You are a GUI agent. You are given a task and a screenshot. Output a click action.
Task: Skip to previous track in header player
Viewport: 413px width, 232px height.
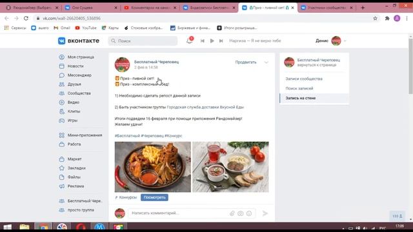coord(202,41)
